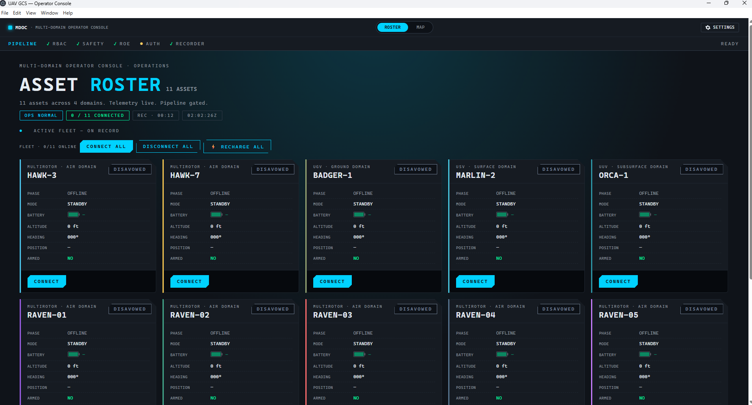Screen dimensions: 752x405
Task: Click the ORCA-1 battery icon
Action: pyautogui.click(x=645, y=215)
